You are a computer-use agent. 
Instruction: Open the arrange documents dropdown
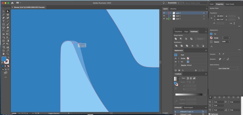(19, 3)
